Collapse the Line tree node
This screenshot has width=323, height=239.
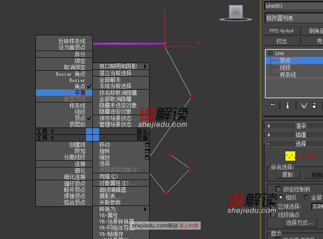270,53
